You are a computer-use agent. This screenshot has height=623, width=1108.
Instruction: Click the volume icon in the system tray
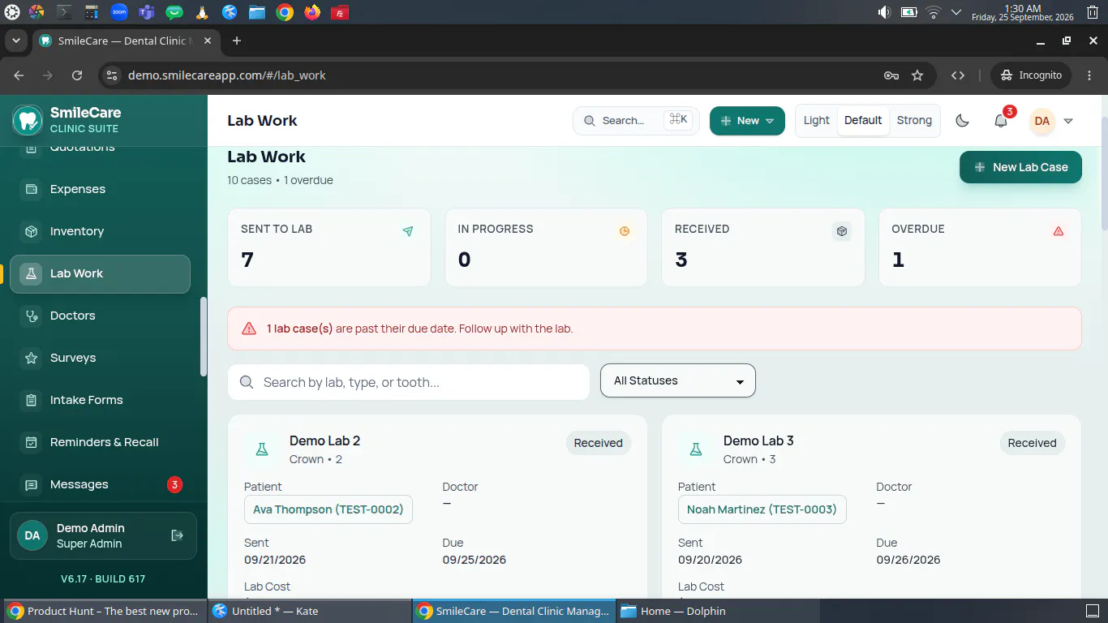click(884, 12)
